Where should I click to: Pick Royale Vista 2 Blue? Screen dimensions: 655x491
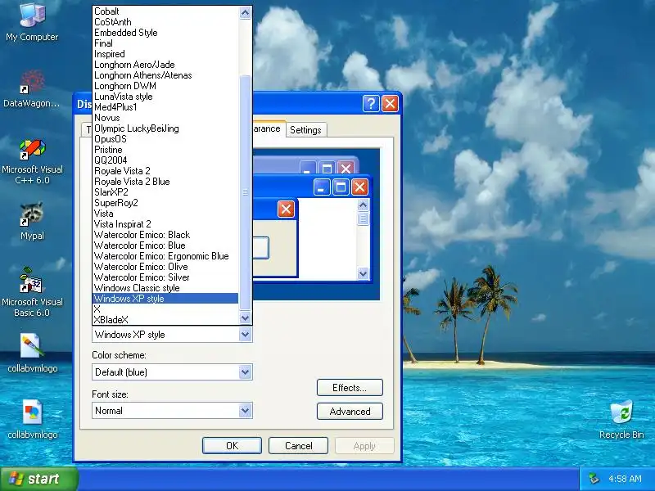click(165, 182)
